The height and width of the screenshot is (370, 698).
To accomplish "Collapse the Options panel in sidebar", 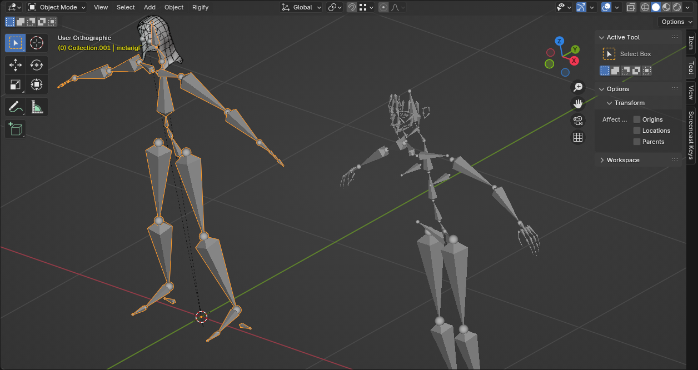I will pyautogui.click(x=601, y=89).
